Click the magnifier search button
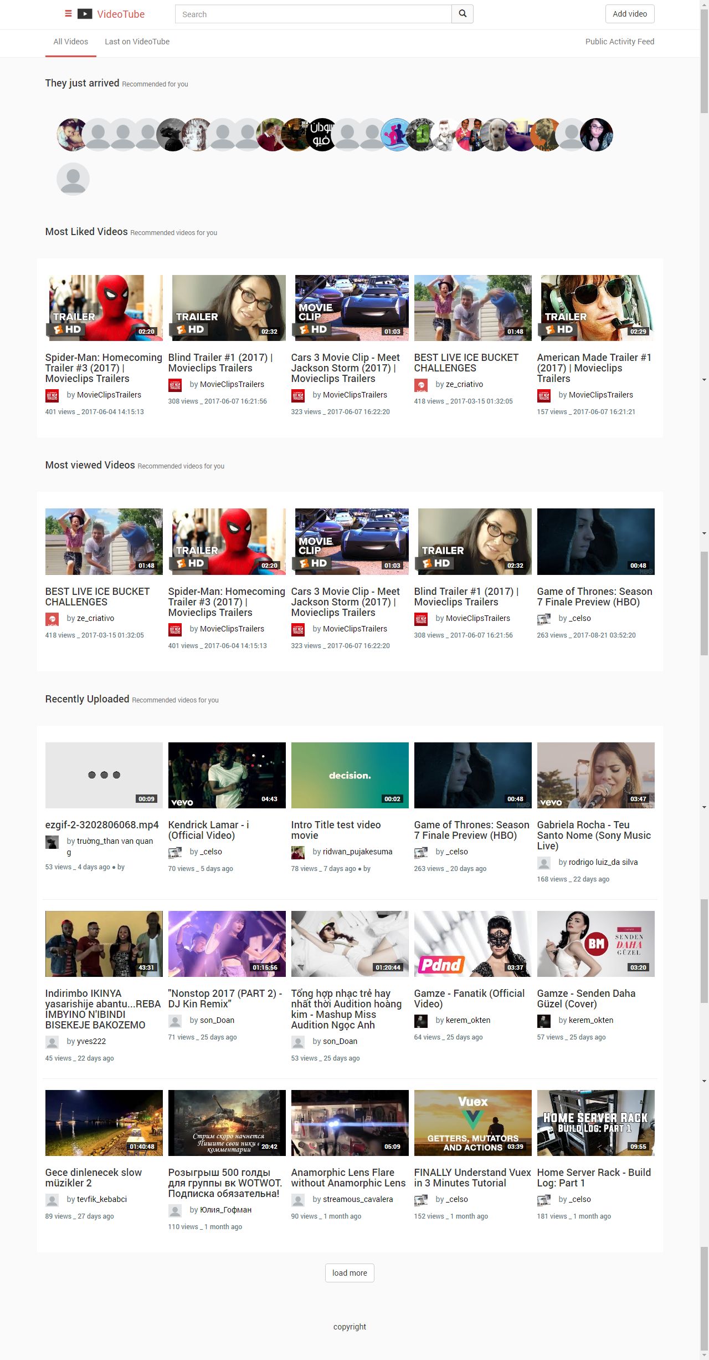 tap(463, 14)
